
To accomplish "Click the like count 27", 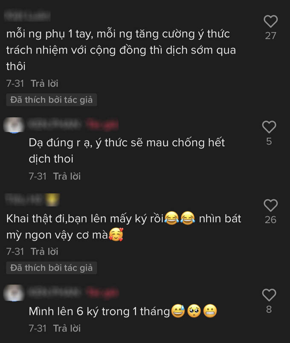I will point(270,36).
